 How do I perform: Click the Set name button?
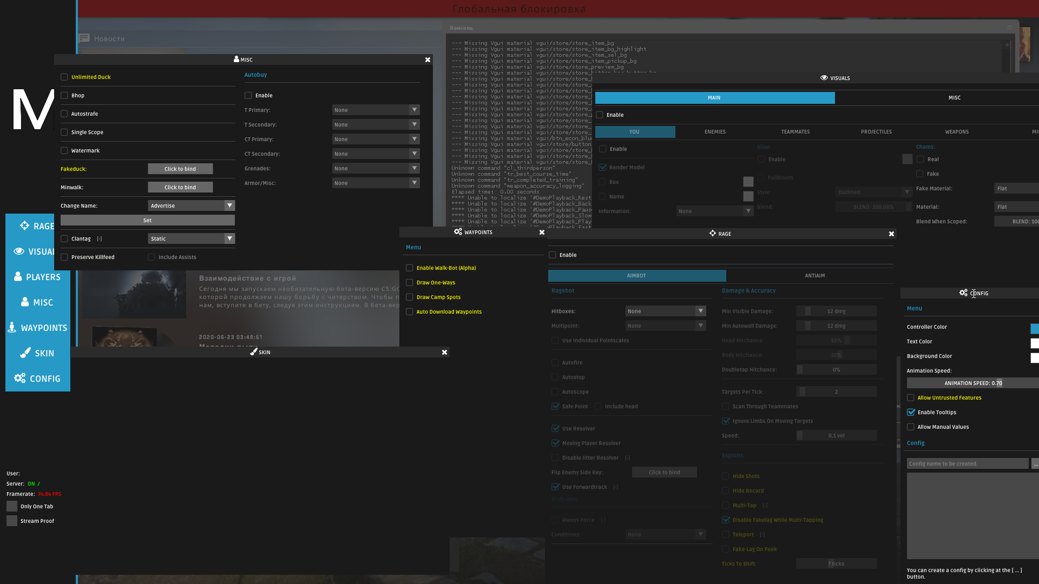click(148, 221)
